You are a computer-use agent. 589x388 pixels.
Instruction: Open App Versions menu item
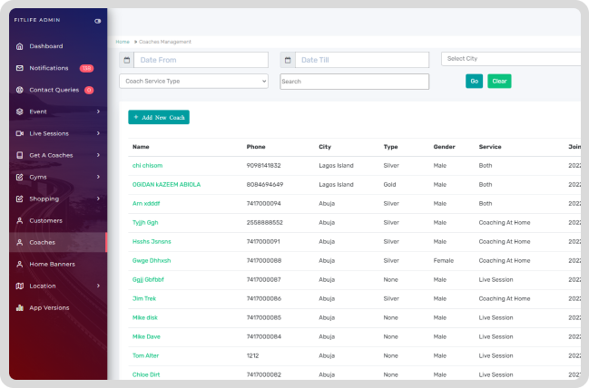(x=49, y=307)
